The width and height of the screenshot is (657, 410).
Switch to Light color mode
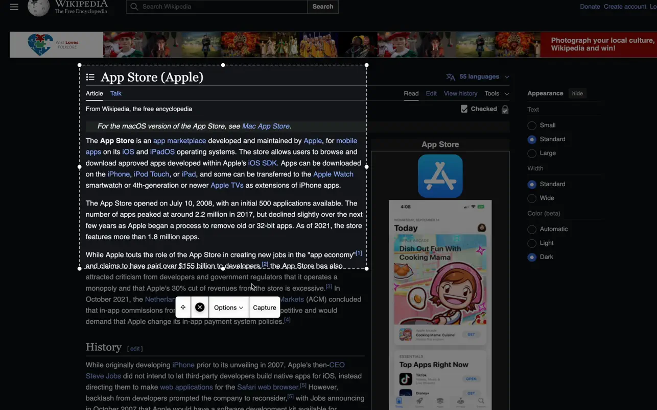coord(532,243)
